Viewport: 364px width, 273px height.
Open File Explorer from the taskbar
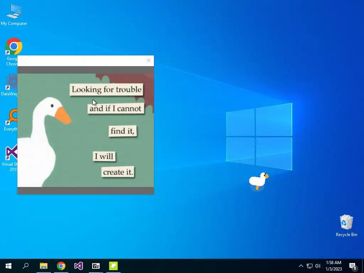pos(43,266)
